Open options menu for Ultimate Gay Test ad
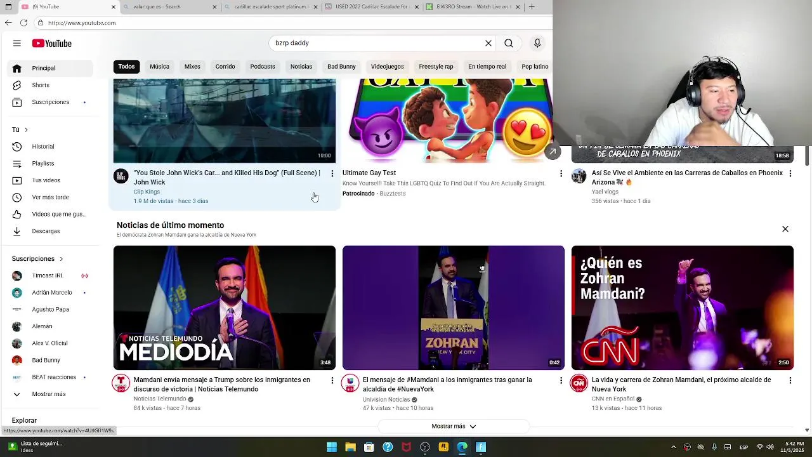 coord(561,173)
